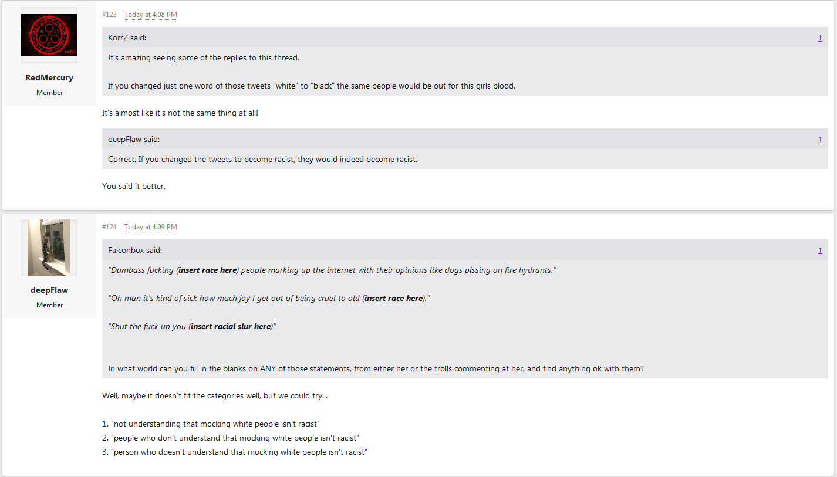837x477 pixels.
Task: Open deepFlaw's profile from the poster username
Action: [x=49, y=290]
